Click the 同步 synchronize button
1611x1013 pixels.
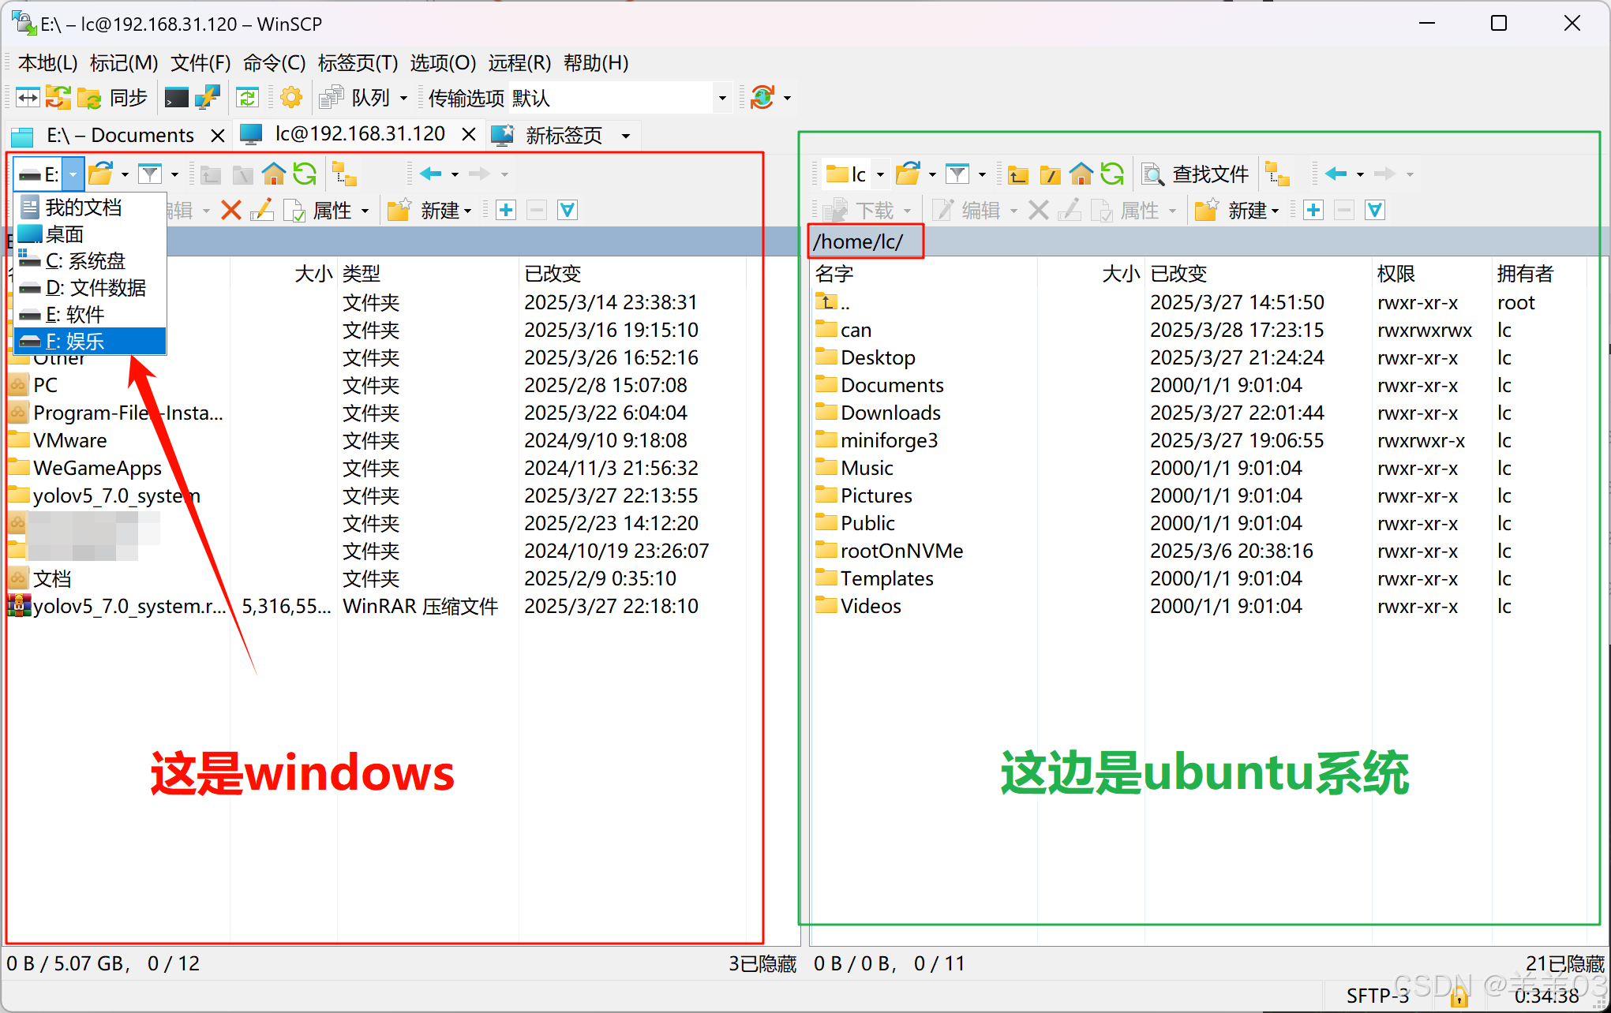coord(113,98)
